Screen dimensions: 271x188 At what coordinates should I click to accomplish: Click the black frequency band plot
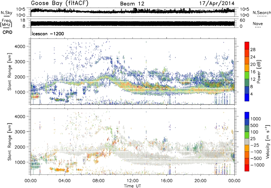coord(132,24)
